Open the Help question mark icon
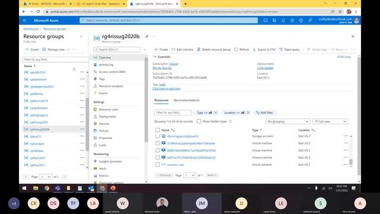This screenshot has width=380, height=214. click(x=301, y=20)
